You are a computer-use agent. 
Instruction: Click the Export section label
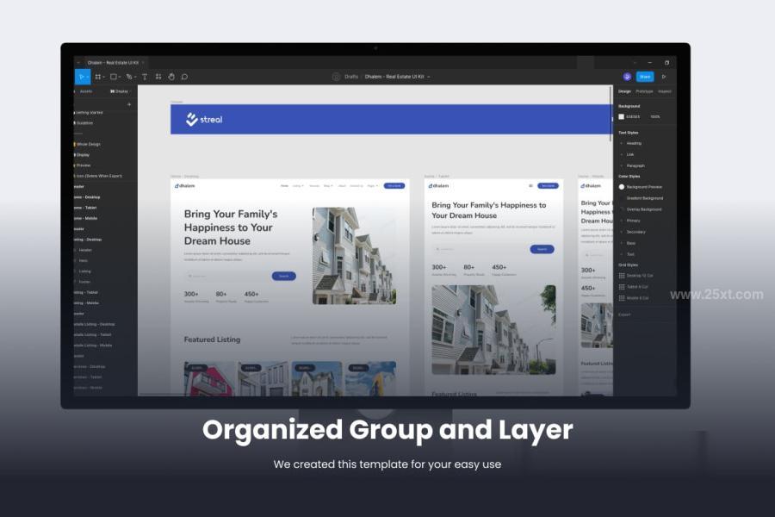point(624,315)
